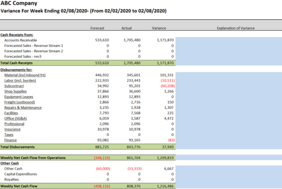The height and width of the screenshot is (189, 282).
Task: Select Finance actual value 93,165
Action: point(134,140)
